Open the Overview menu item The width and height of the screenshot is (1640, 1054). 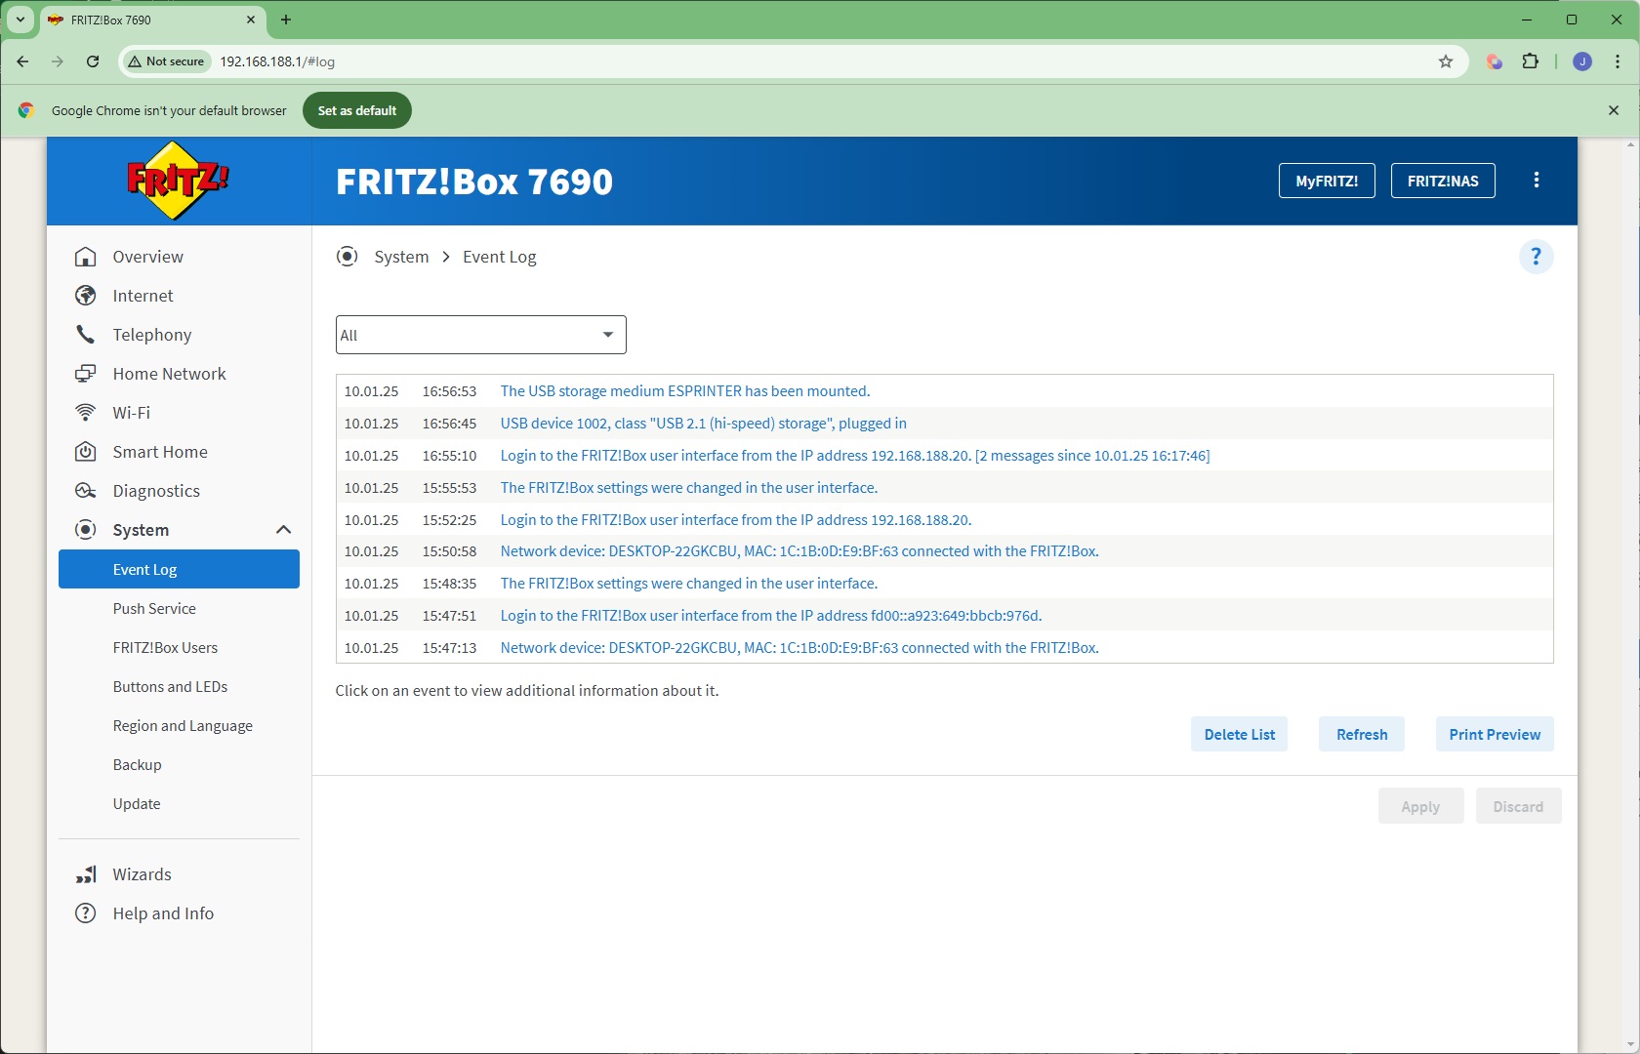pyautogui.click(x=148, y=257)
